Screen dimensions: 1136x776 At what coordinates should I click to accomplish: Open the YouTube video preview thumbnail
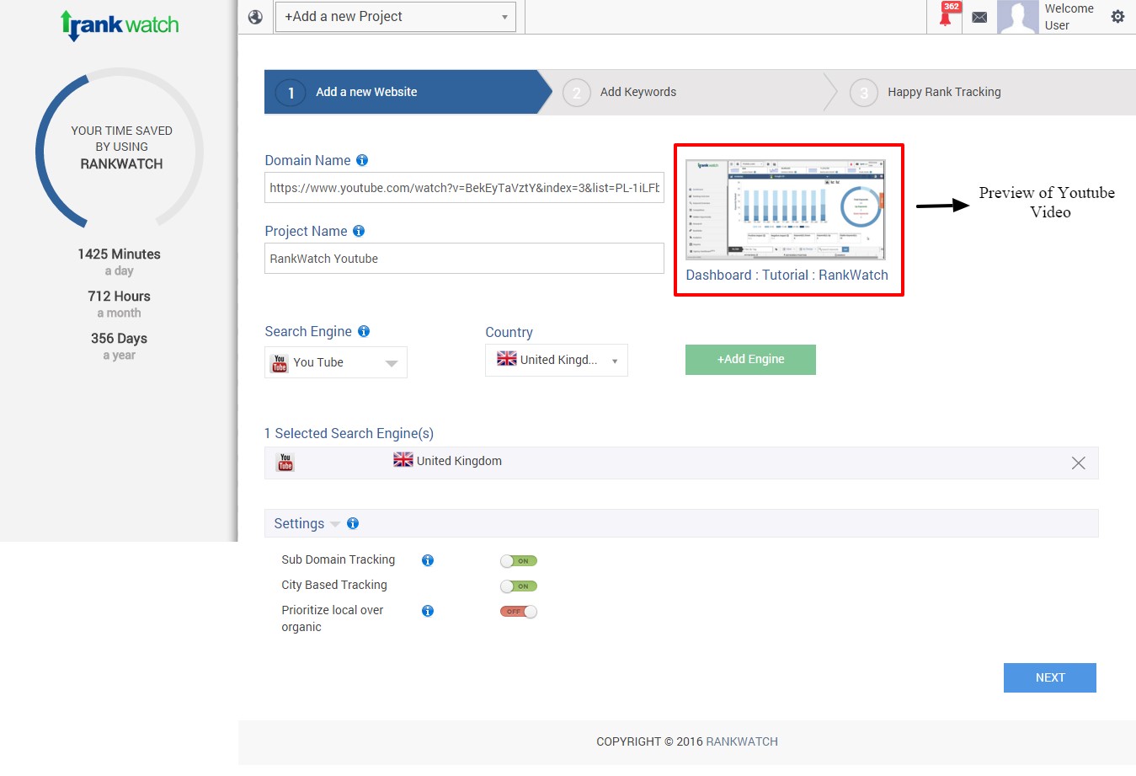tap(786, 209)
